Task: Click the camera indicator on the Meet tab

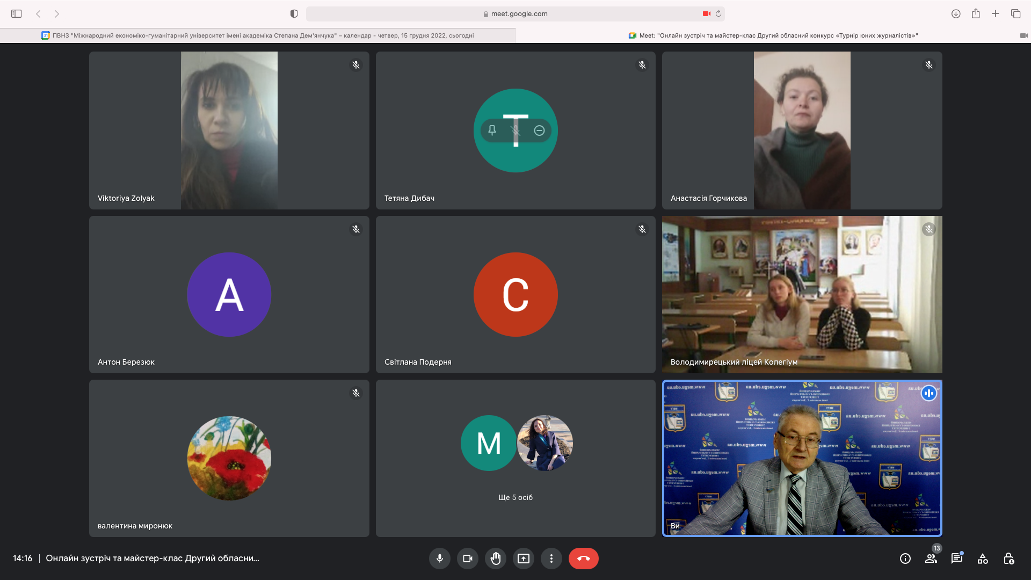Action: coord(1023,35)
